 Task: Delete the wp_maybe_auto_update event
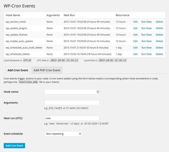click(159, 41)
